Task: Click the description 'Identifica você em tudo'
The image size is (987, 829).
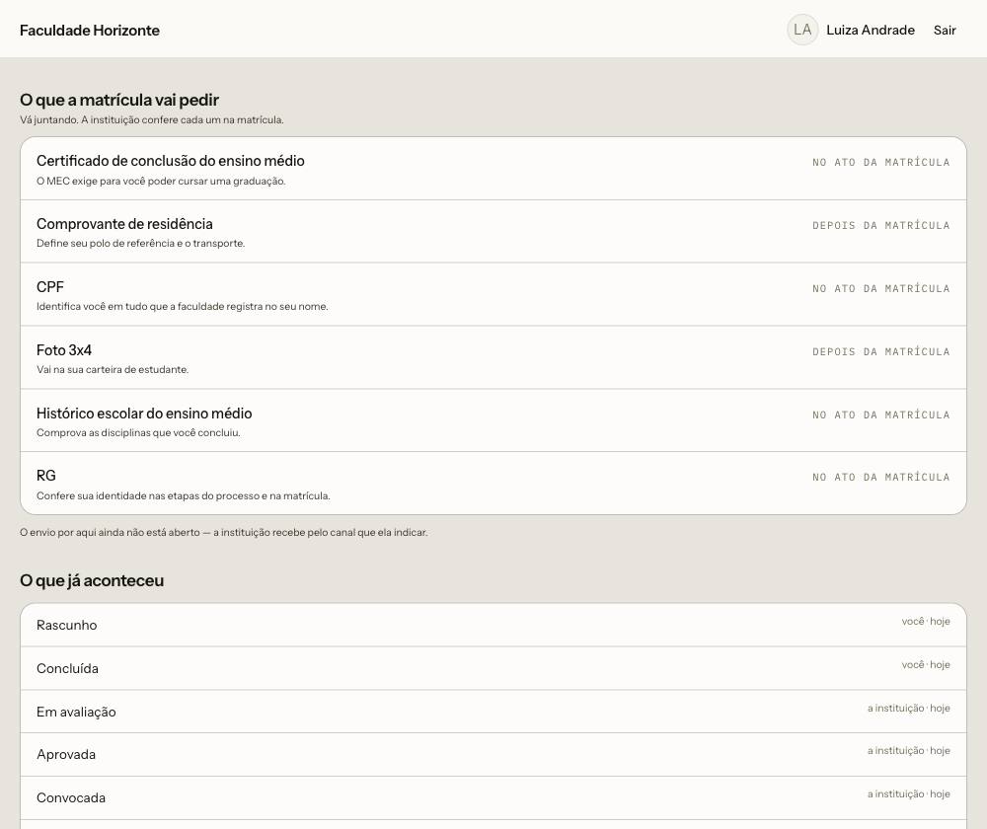Action: coord(183,307)
